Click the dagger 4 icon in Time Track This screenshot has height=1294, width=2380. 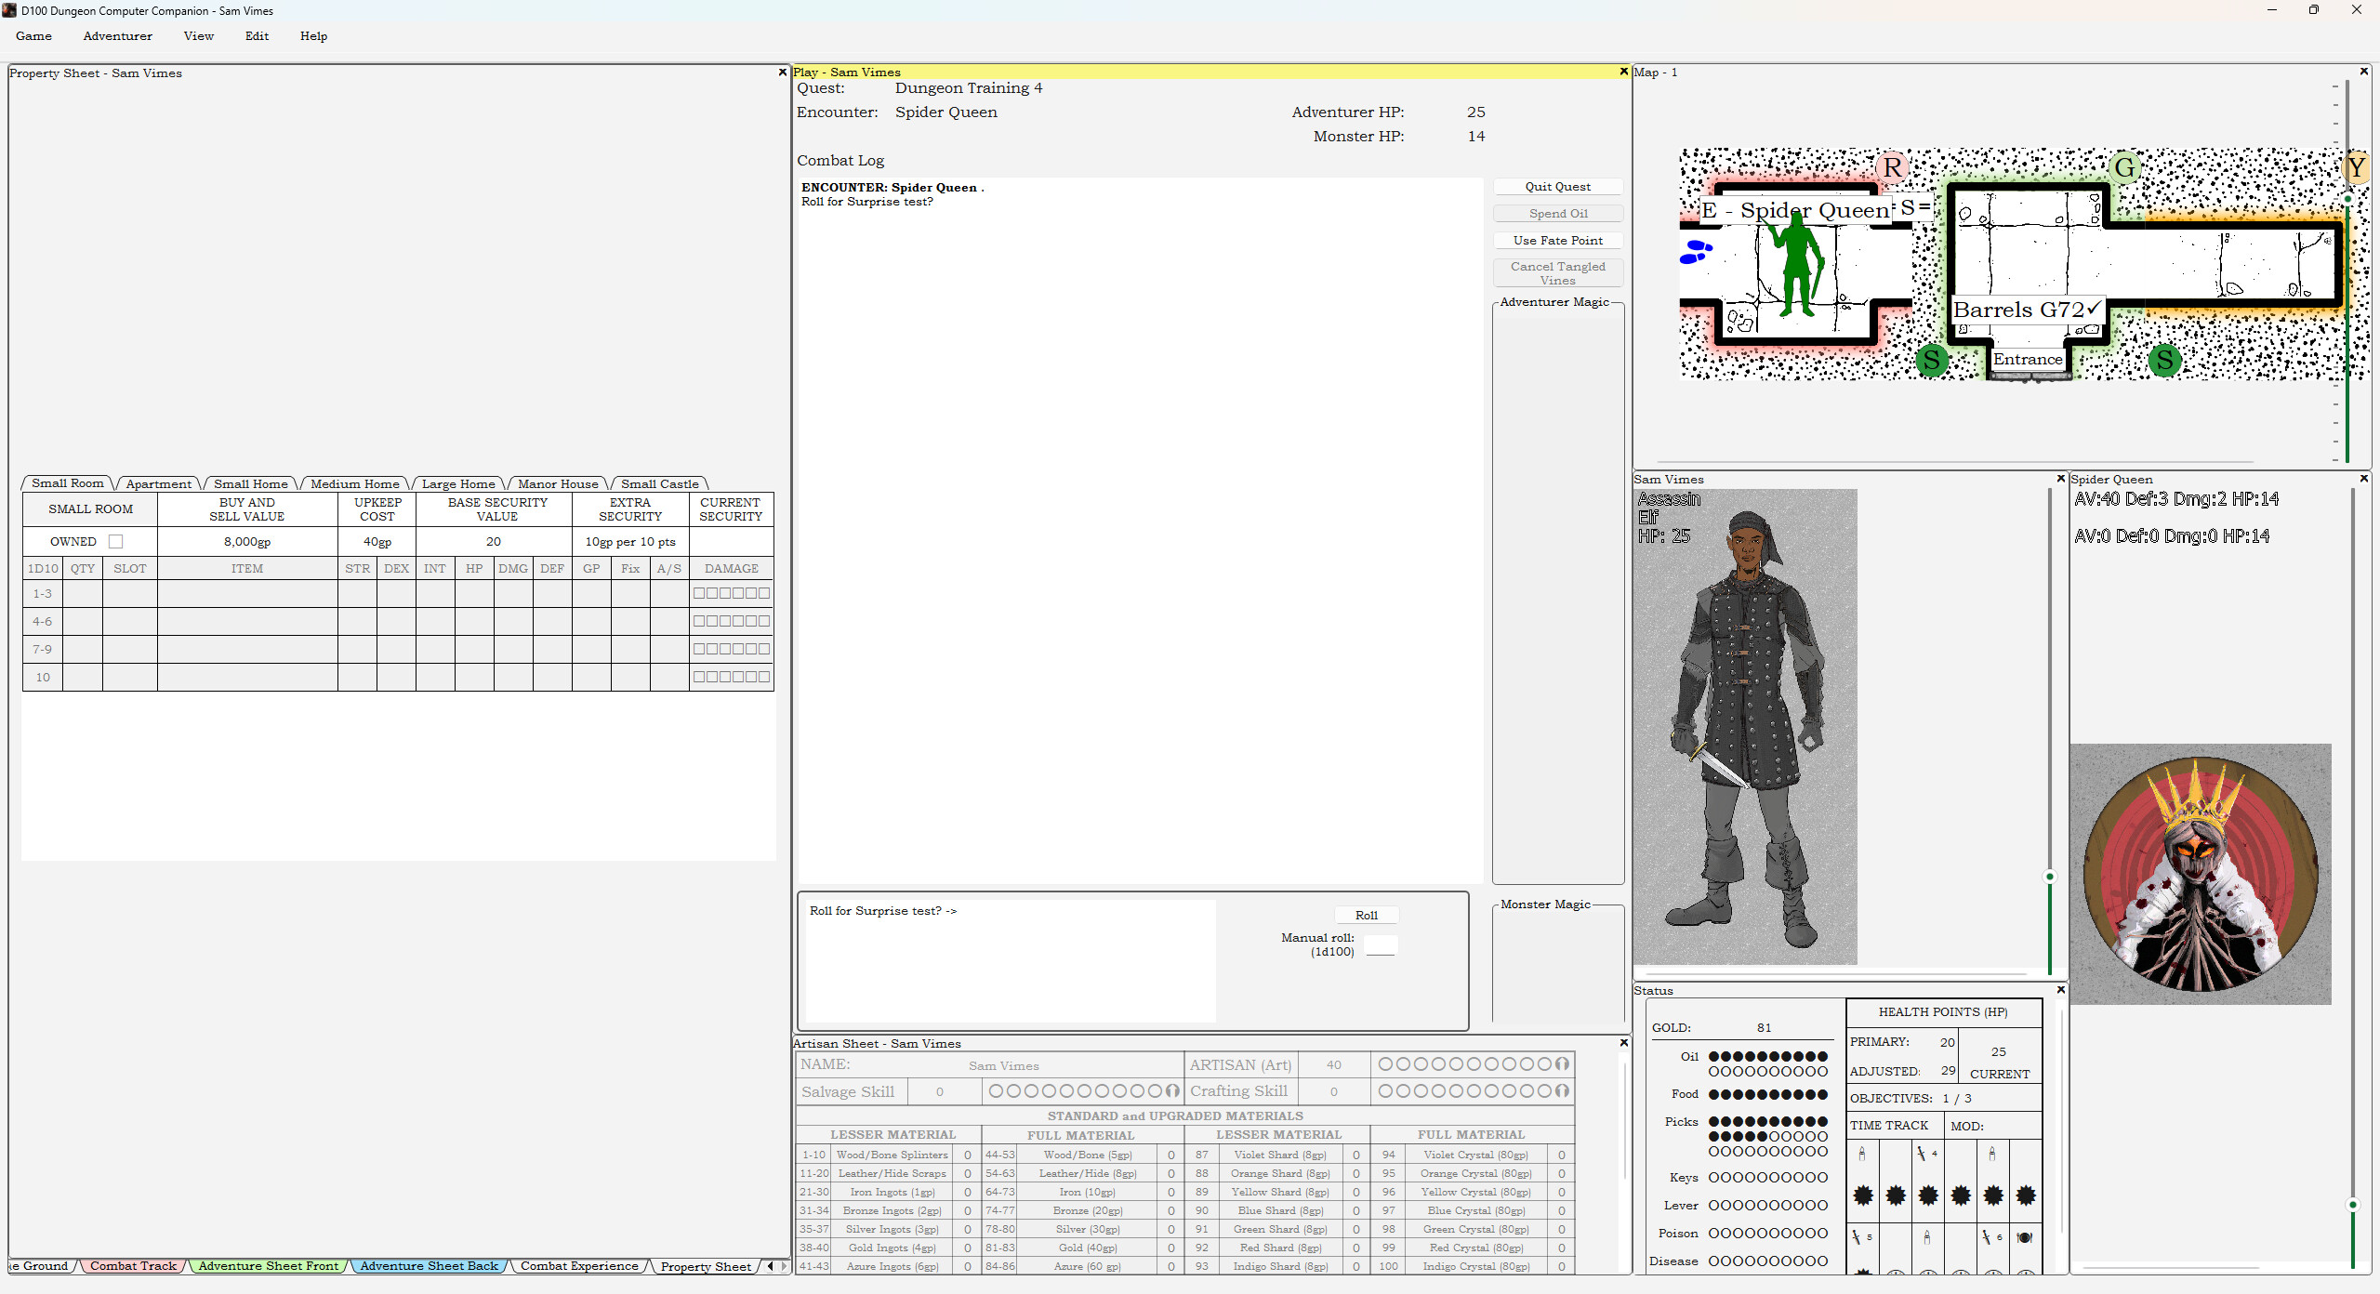pyautogui.click(x=1923, y=1154)
